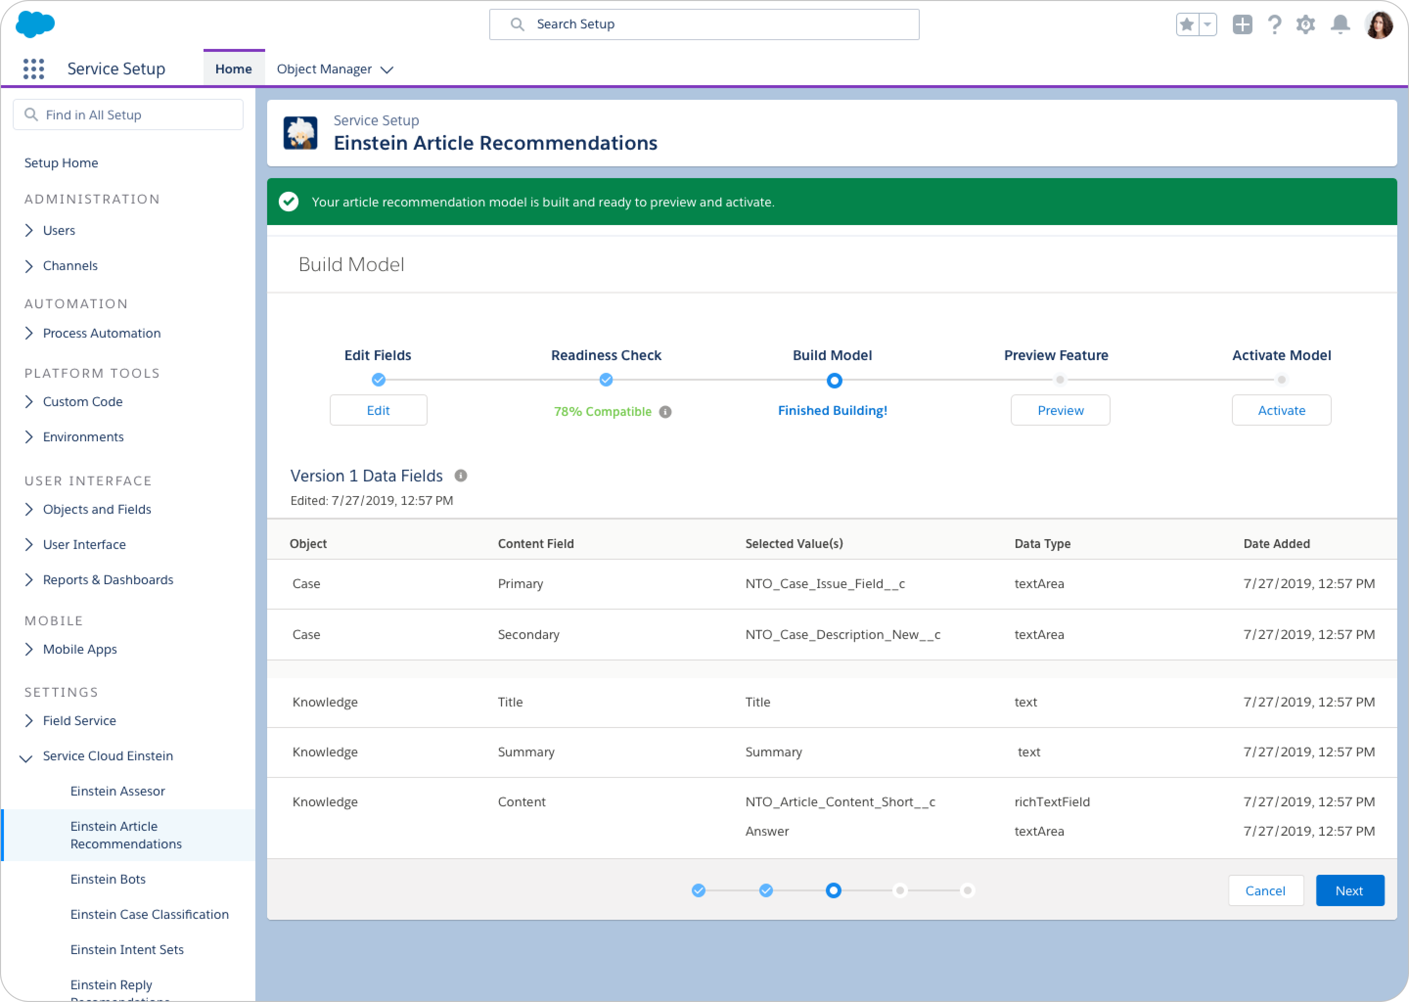Click the Finished Building! status text
Screen dimensions: 1409x1002
832,410
